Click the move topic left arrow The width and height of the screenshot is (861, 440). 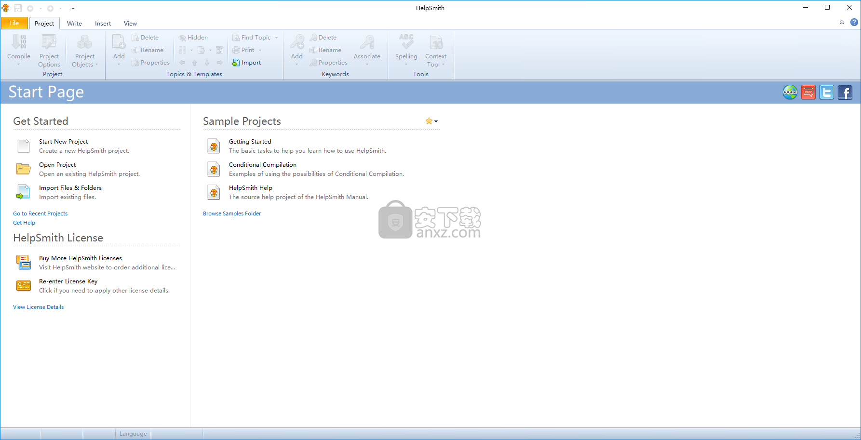182,63
